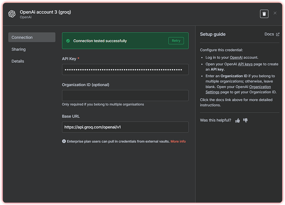The height and width of the screenshot is (205, 285).
Task: Retry the connection test
Action: coord(176,41)
